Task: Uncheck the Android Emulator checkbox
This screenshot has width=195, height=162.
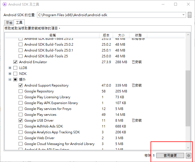Action: [x=15, y=62]
